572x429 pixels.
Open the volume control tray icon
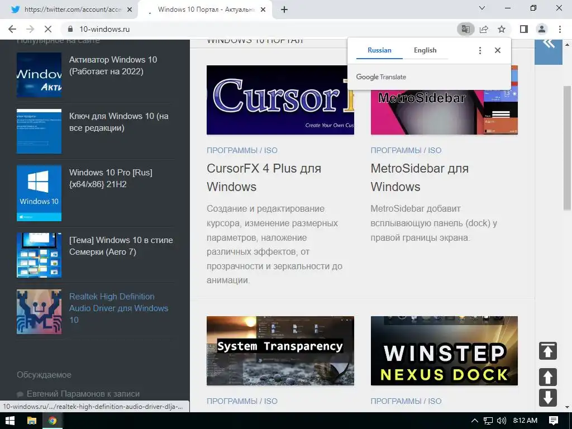click(x=501, y=421)
